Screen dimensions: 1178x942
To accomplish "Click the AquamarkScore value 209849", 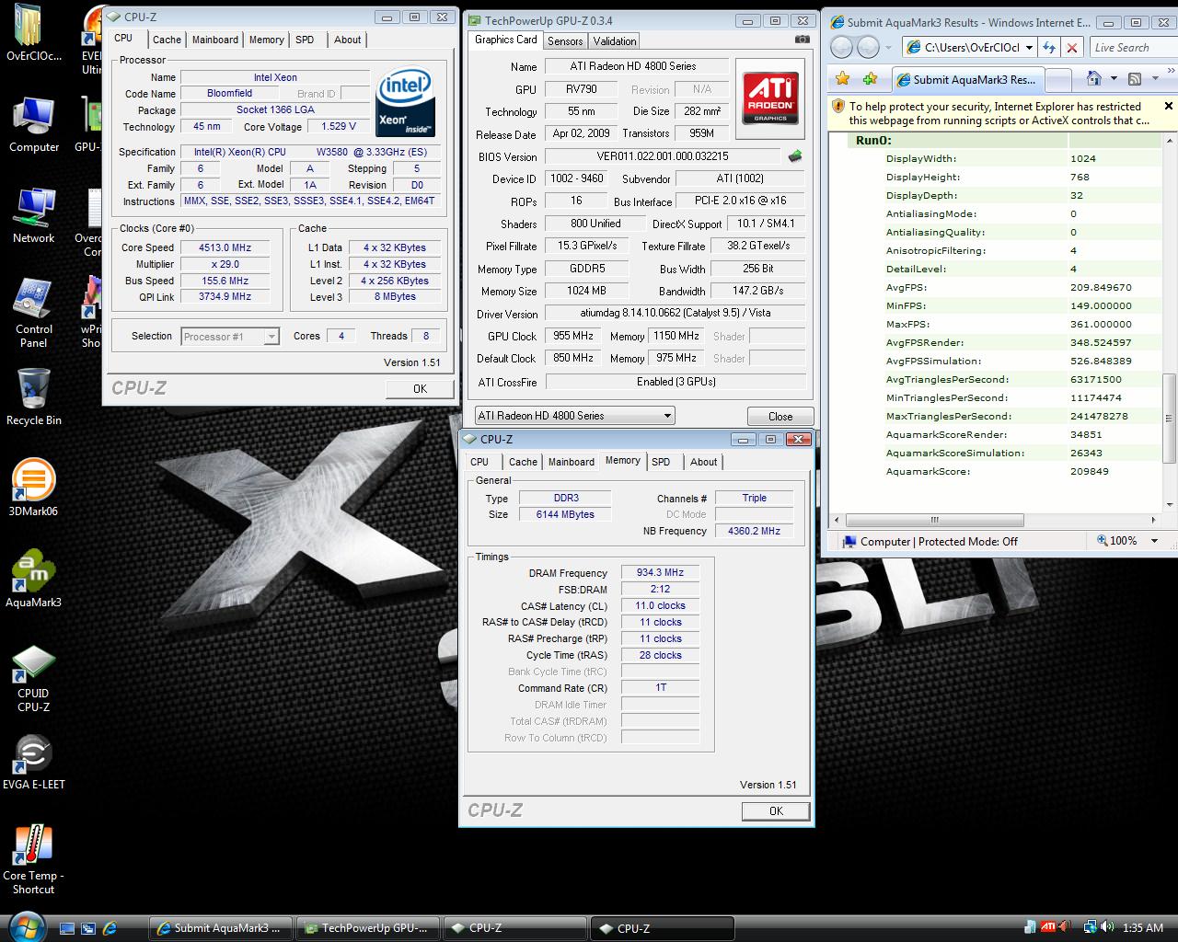I will click(x=1090, y=471).
